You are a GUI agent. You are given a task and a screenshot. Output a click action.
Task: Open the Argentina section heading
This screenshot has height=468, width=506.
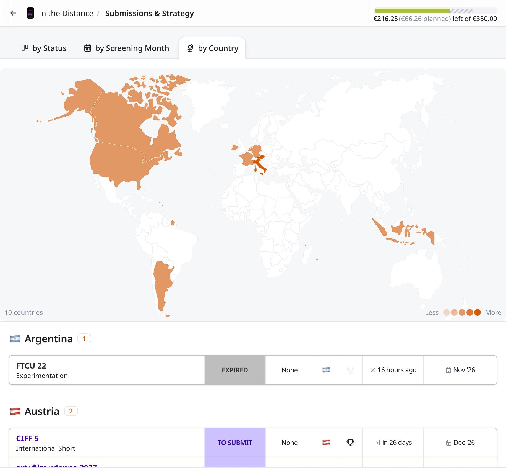coord(49,339)
